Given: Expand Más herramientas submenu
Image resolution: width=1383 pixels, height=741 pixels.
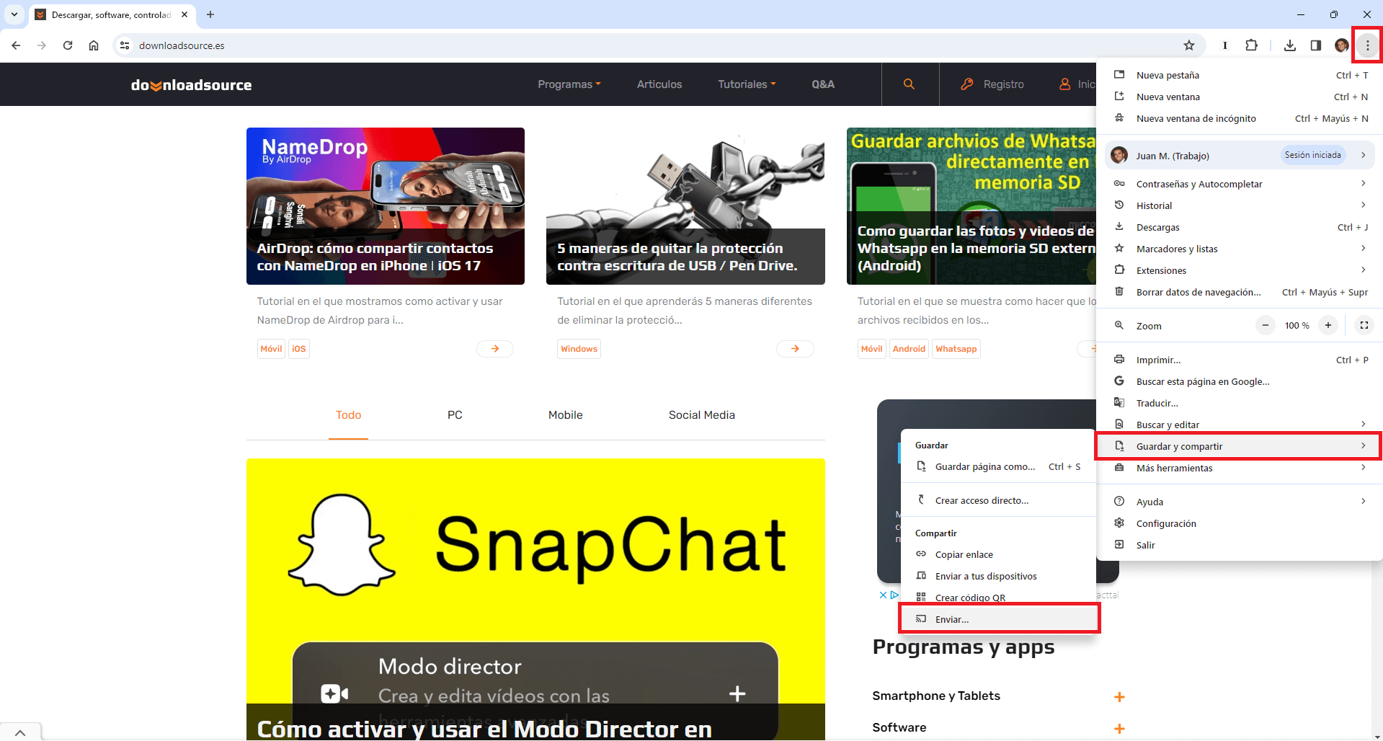Looking at the screenshot, I should 1240,468.
